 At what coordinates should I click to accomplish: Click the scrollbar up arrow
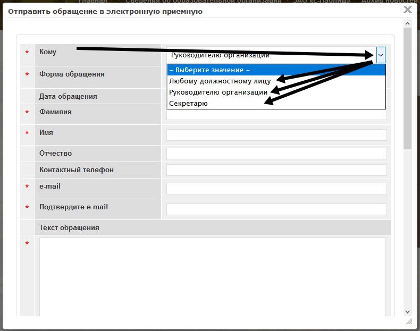pos(408,24)
